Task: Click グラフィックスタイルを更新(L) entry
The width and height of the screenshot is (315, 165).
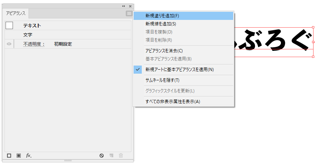Action: pos(184,91)
